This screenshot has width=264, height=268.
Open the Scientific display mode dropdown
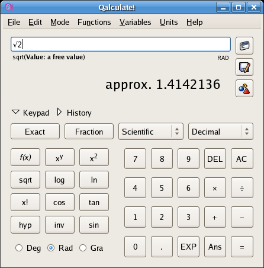151,132
